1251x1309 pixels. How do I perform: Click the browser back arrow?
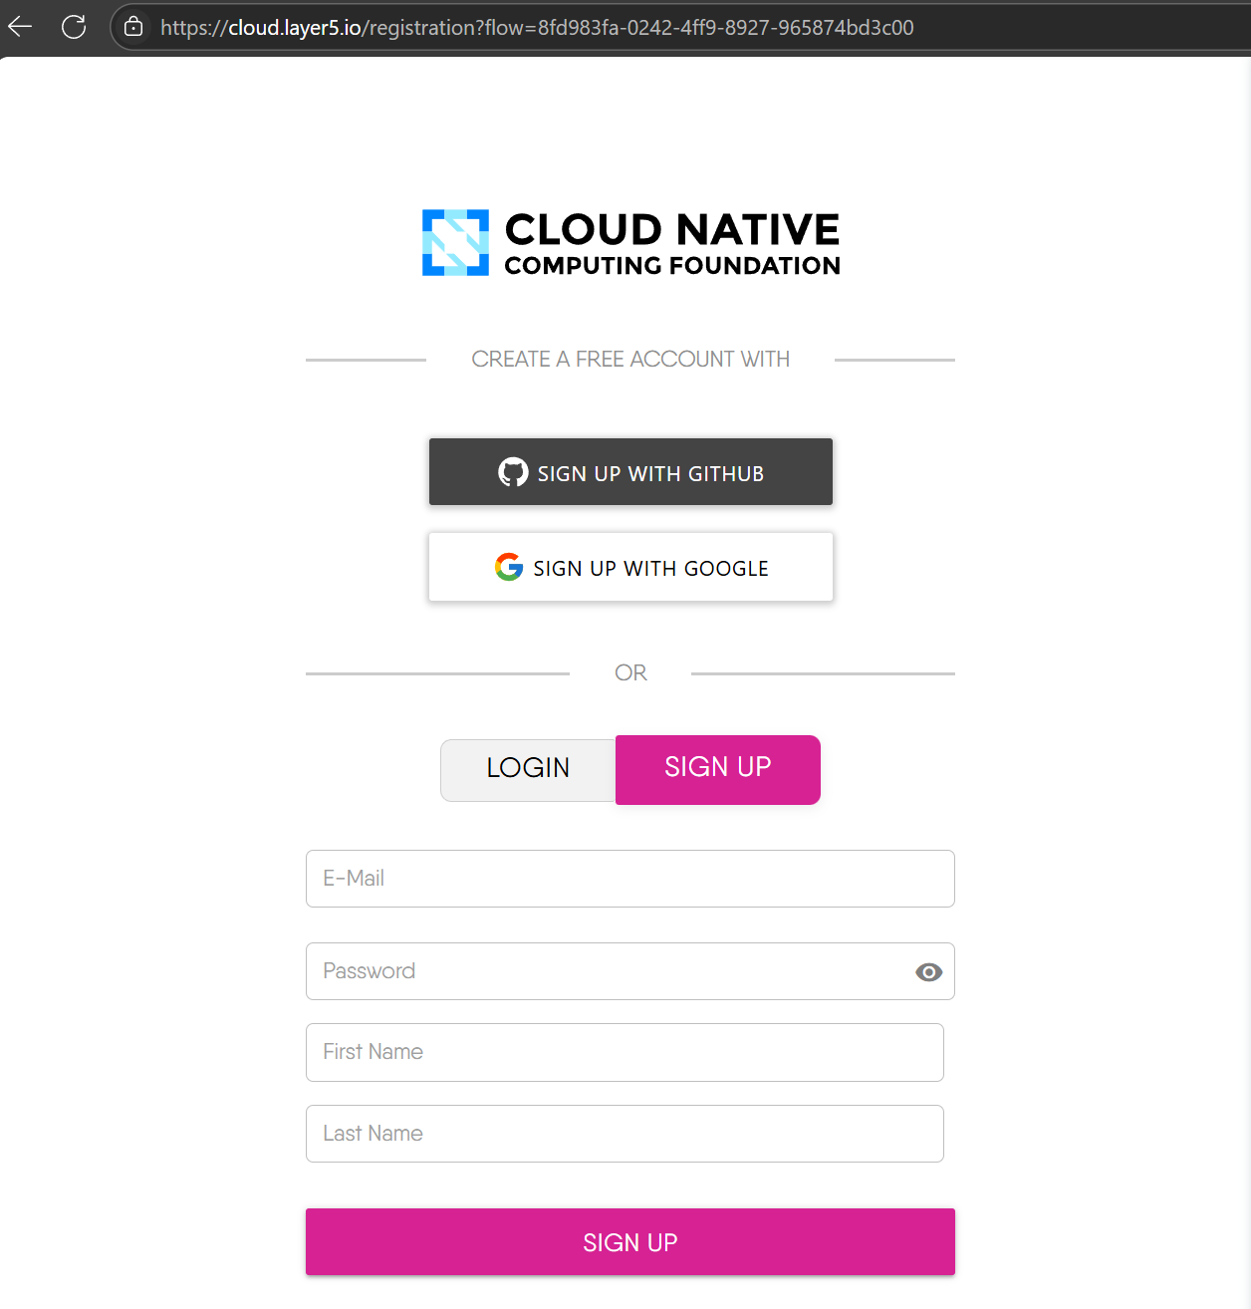(21, 27)
